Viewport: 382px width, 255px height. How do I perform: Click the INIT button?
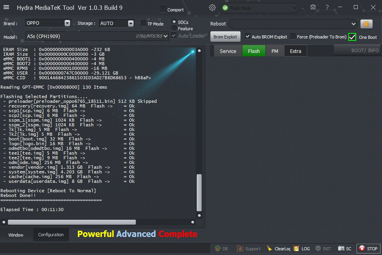pos(323,249)
